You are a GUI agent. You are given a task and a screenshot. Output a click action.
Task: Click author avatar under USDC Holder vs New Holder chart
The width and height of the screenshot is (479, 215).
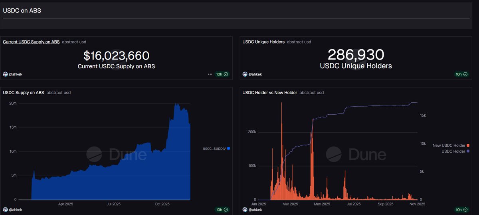(x=245, y=209)
